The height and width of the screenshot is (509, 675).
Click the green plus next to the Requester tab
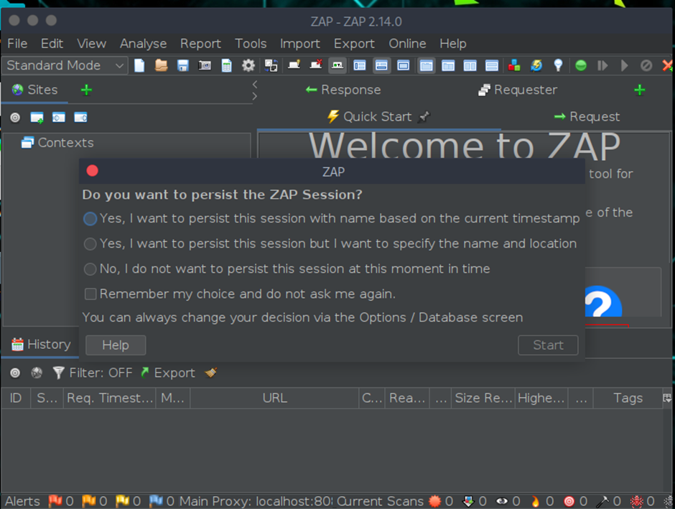pyautogui.click(x=640, y=90)
